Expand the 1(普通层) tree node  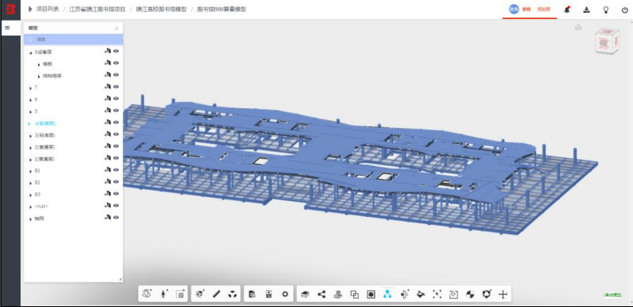click(31, 159)
